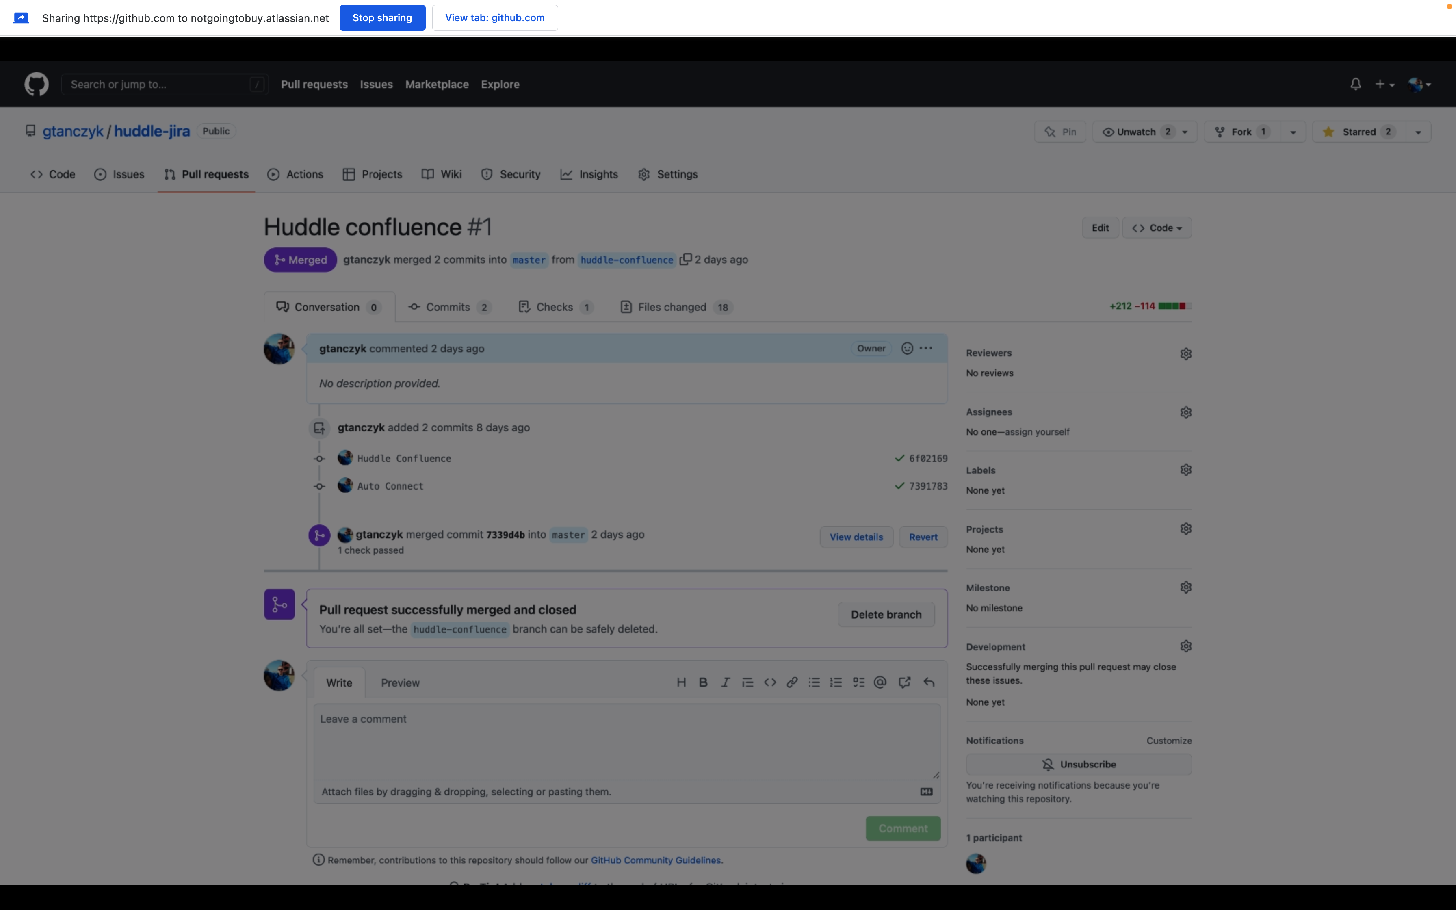Click the GitHub Octocat logo

coord(36,84)
